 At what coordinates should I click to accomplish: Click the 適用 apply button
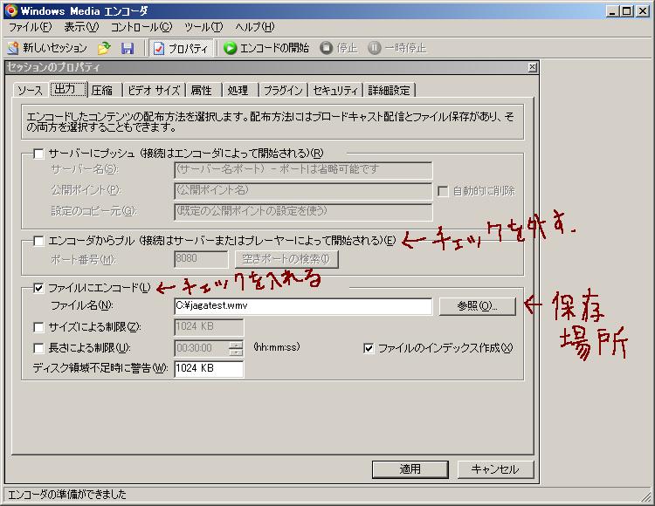[410, 469]
